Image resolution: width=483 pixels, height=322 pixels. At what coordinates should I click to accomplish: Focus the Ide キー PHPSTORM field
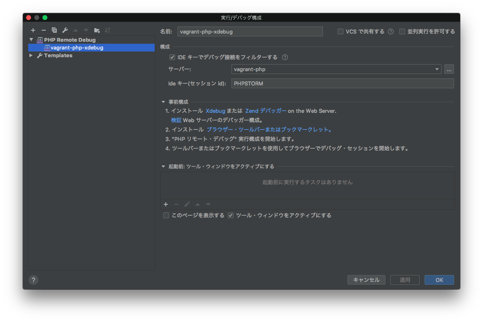point(343,83)
